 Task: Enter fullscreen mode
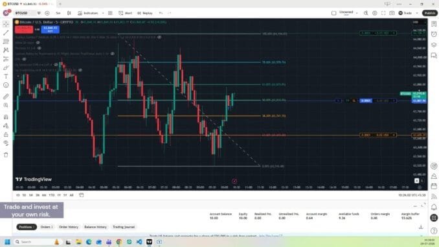(383, 13)
